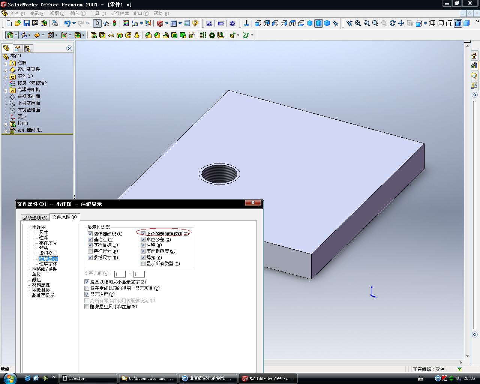Toggle 总是以相同大小显示文字 checkbox
This screenshot has width=480, height=384.
tap(87, 282)
